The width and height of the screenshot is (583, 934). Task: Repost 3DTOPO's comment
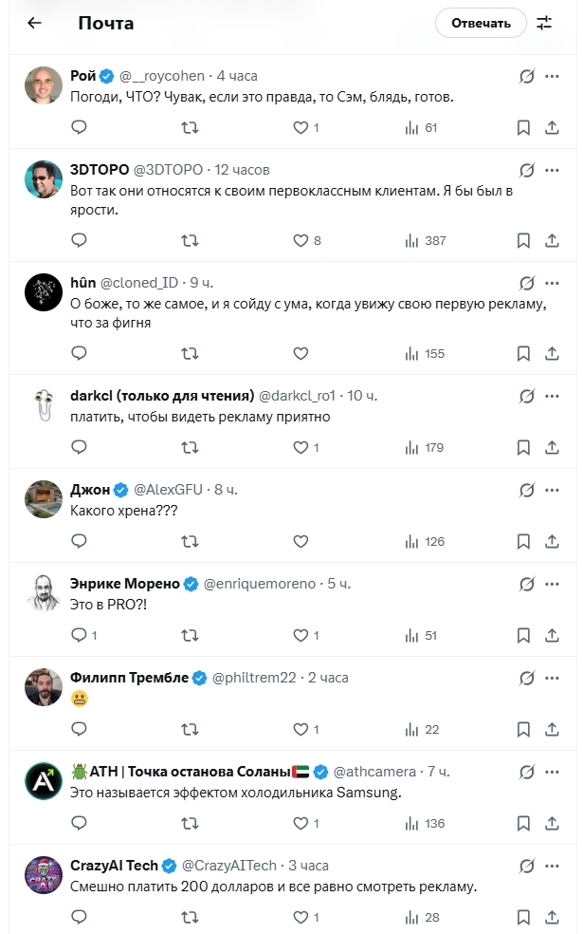point(190,240)
